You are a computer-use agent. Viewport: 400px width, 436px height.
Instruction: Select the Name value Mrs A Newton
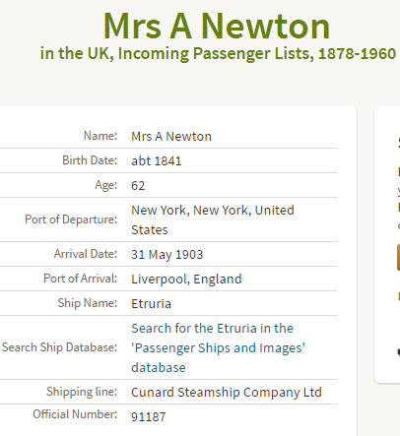coord(171,136)
